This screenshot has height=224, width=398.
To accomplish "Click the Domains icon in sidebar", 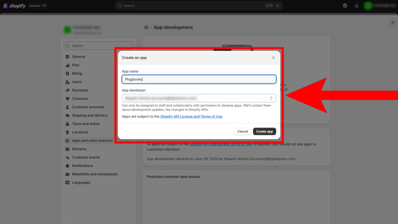I will pyautogui.click(x=67, y=149).
